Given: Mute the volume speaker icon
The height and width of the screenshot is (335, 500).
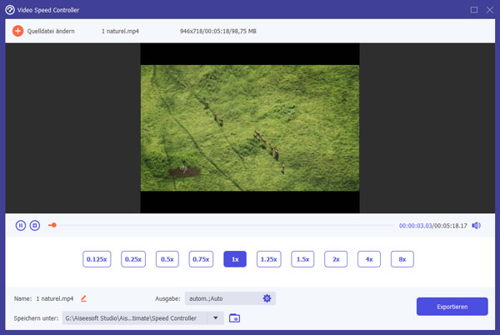Looking at the screenshot, I should [476, 225].
